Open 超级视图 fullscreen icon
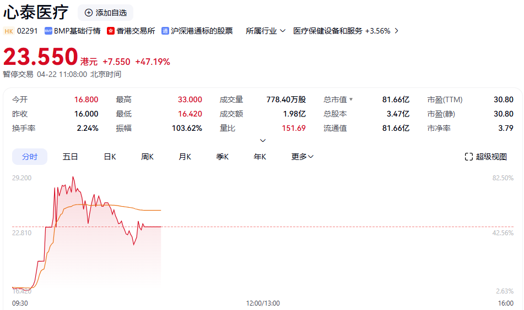 pos(469,157)
